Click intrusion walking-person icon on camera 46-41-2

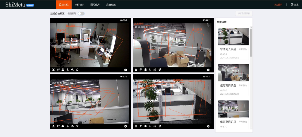[x=141, y=126]
